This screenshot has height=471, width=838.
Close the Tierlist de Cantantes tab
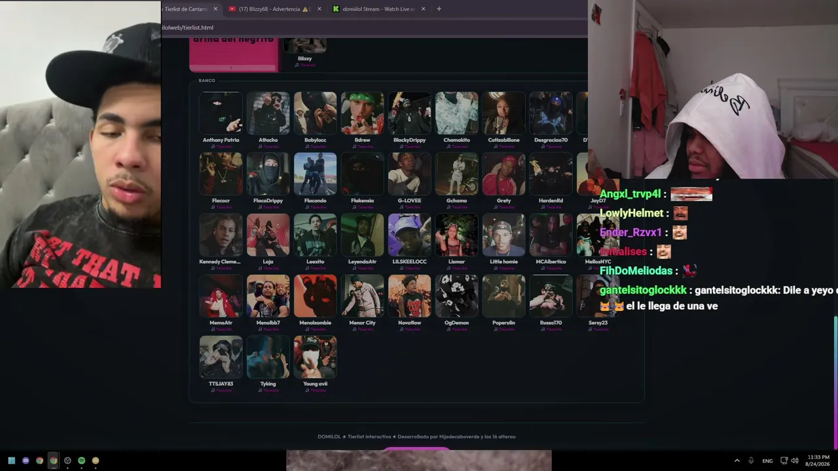coord(215,9)
